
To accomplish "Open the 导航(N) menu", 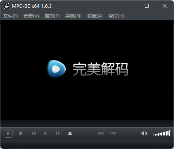I will (74, 16).
